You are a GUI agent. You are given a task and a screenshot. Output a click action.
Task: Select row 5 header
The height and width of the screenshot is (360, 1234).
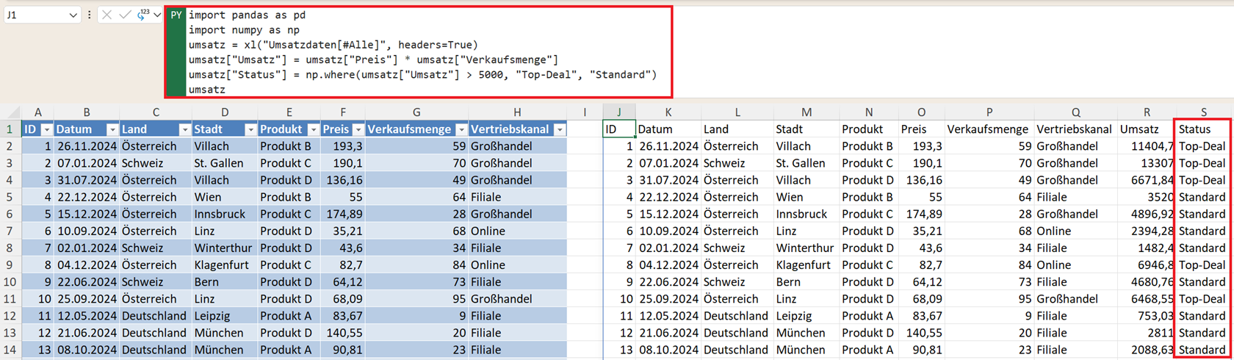(10, 197)
